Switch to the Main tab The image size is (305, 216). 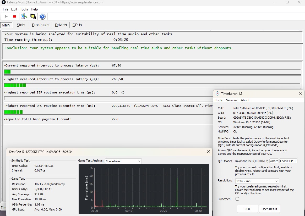pyautogui.click(x=6, y=25)
